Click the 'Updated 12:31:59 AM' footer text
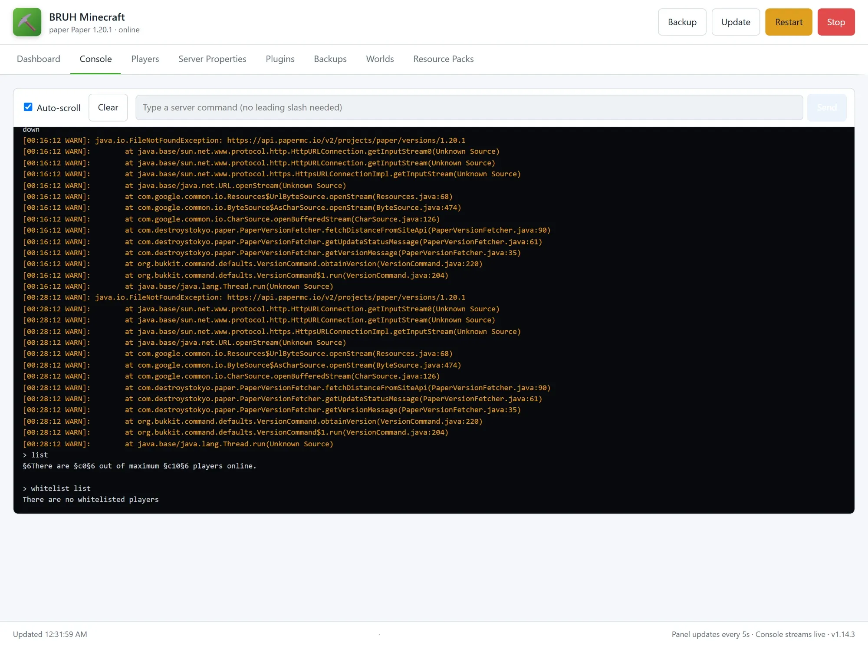This screenshot has width=868, height=646. (x=50, y=634)
